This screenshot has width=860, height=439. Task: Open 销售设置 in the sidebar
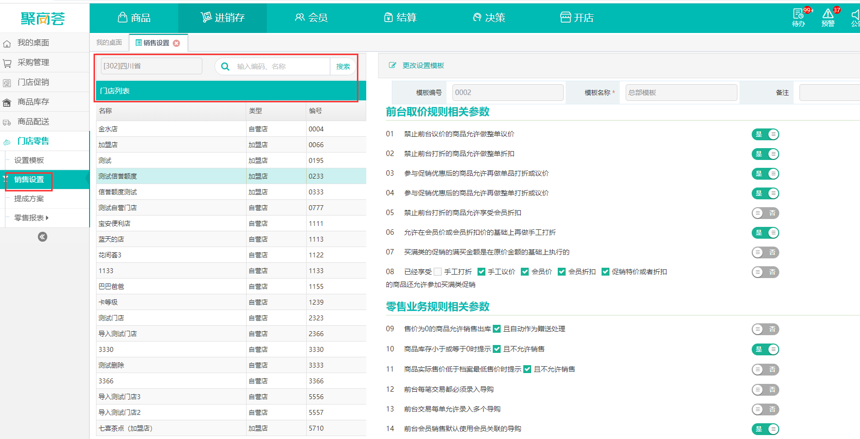pyautogui.click(x=29, y=180)
